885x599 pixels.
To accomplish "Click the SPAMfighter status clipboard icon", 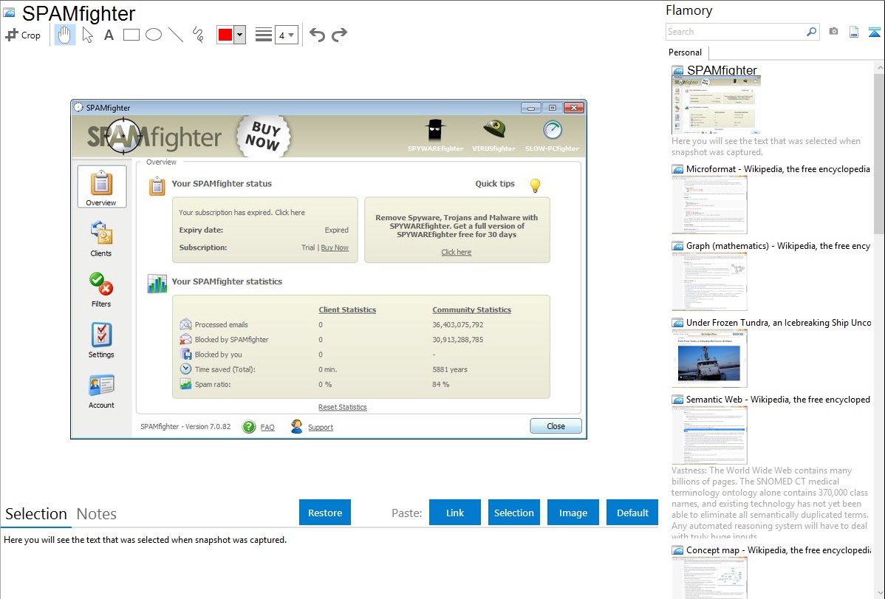I will click(157, 185).
